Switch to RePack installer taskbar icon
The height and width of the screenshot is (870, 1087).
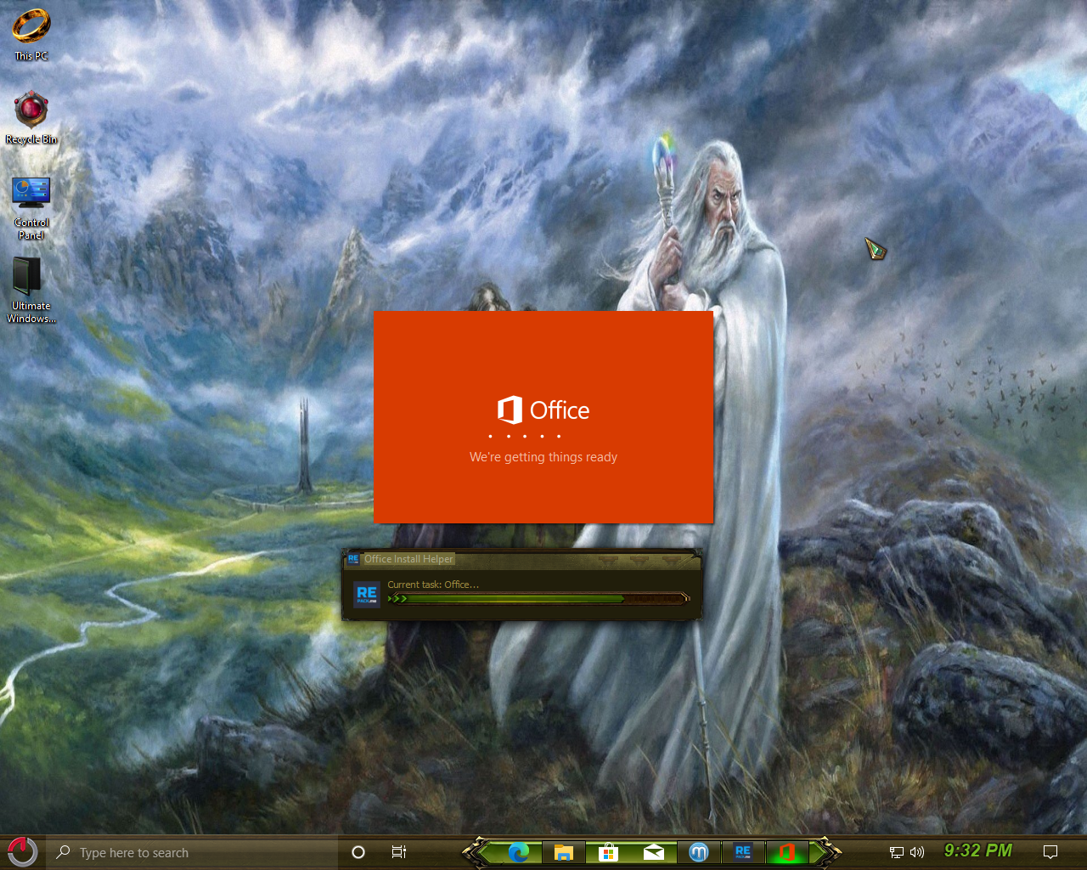click(x=743, y=852)
